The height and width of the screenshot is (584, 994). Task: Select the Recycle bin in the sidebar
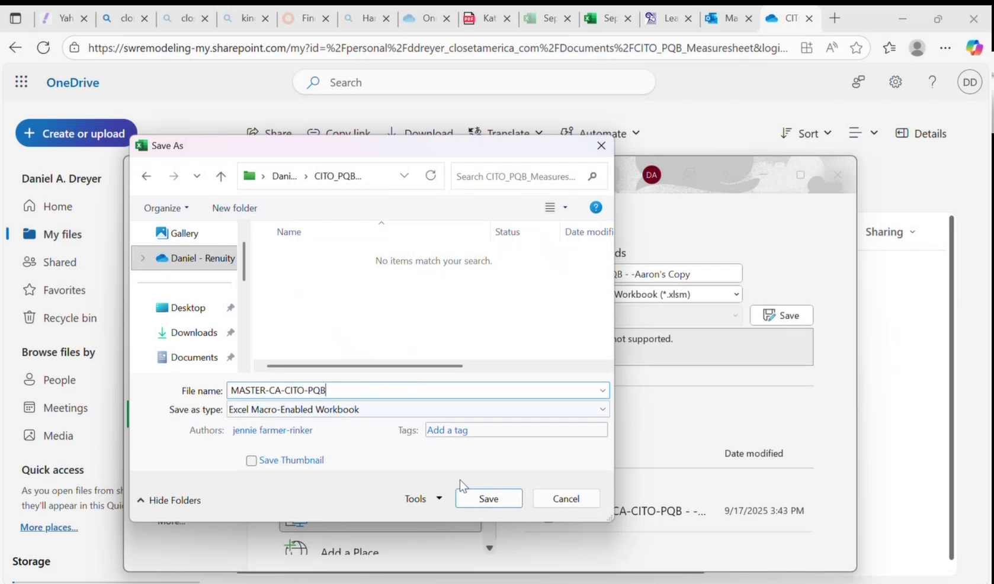point(68,317)
